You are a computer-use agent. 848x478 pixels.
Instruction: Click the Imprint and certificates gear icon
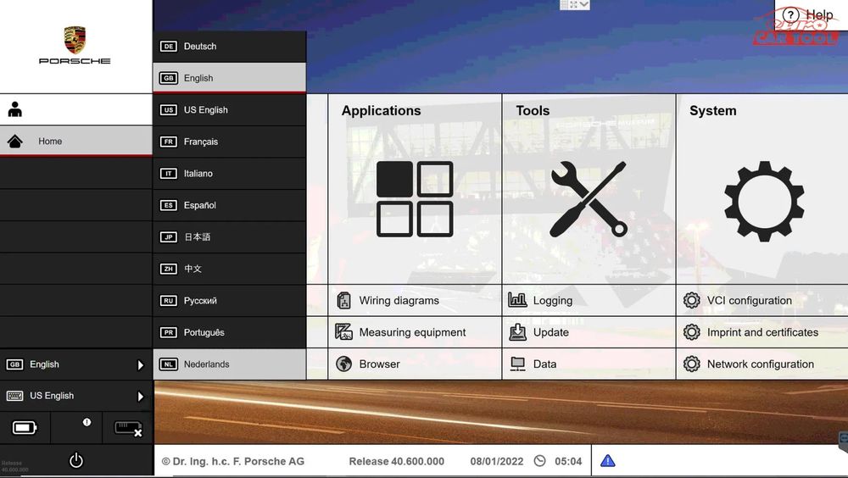[692, 332]
